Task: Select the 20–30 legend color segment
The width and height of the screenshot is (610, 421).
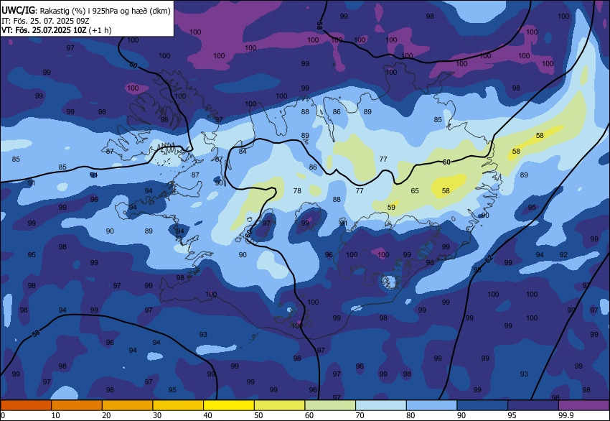Action: click(128, 405)
